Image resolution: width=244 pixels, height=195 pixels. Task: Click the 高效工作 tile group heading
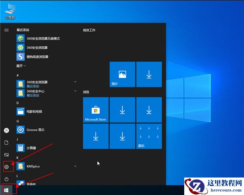point(89,30)
